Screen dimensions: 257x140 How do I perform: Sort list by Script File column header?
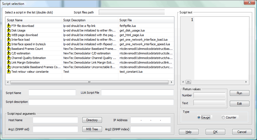pos(146,20)
